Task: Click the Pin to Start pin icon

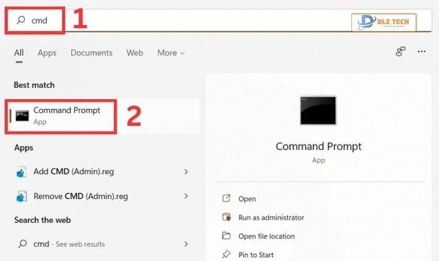Action: click(x=226, y=255)
